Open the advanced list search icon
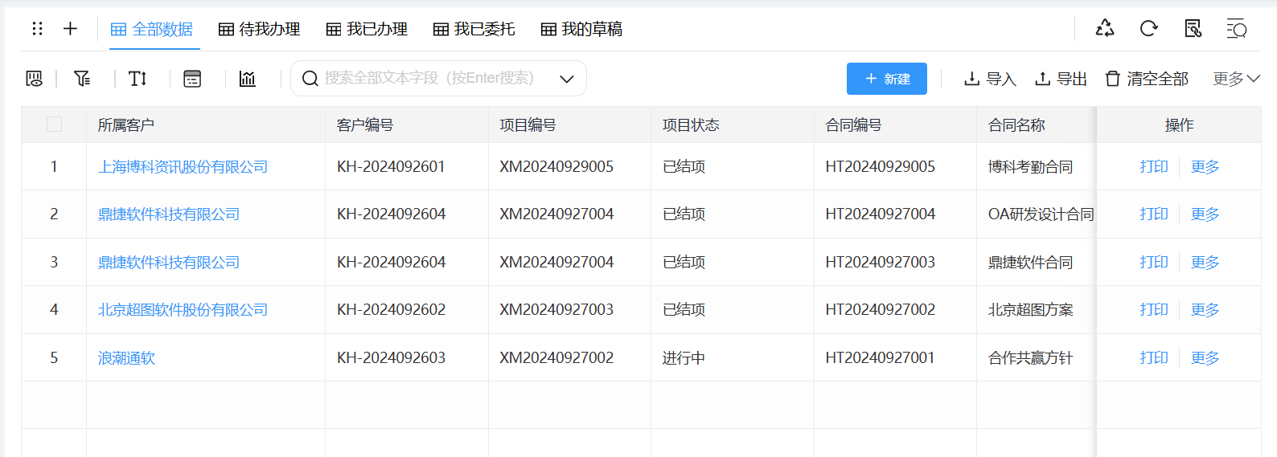Screen dimensions: 1277x457 coord(1236,29)
